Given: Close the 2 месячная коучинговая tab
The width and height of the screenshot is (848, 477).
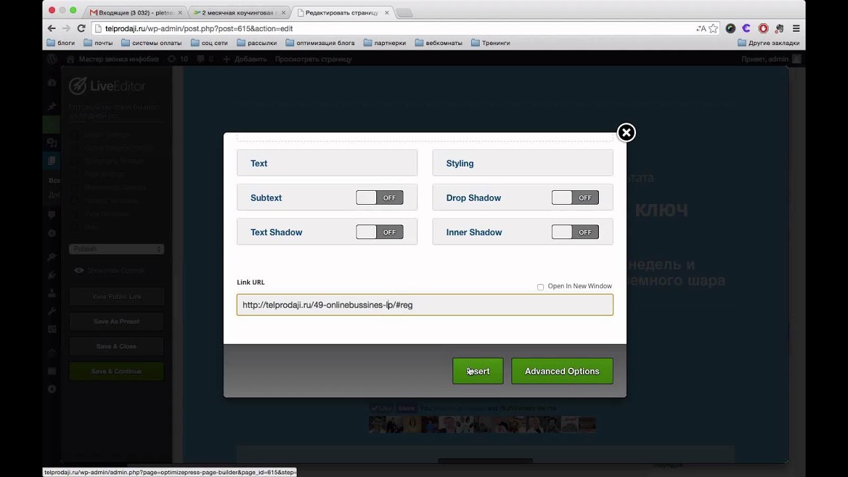Looking at the screenshot, I should click(x=284, y=13).
